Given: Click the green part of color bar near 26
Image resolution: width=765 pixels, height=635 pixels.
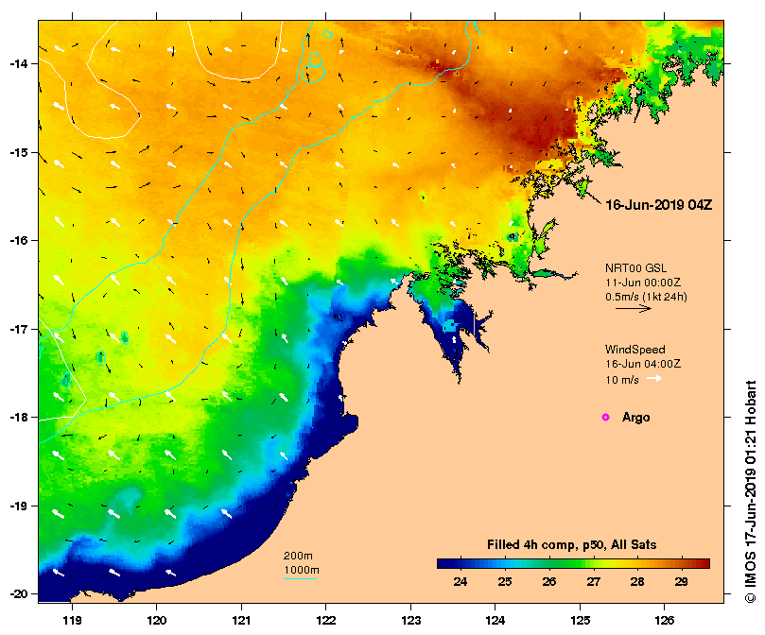Looking at the screenshot, I should click(x=549, y=563).
